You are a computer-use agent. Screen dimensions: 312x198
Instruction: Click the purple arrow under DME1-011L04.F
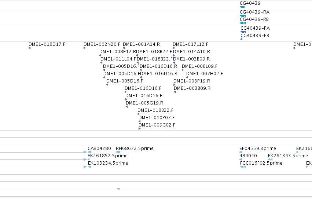tap(101, 63)
